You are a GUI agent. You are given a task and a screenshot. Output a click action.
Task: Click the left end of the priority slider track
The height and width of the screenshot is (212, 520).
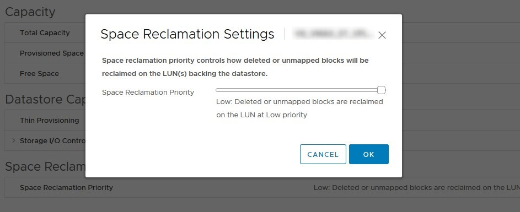click(x=218, y=90)
